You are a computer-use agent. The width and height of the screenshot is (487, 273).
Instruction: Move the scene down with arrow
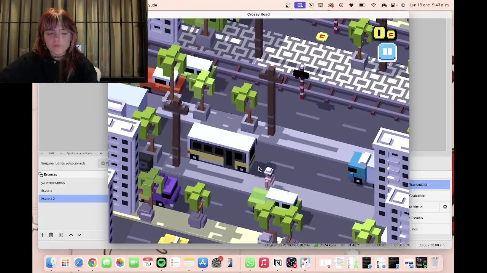(79, 235)
